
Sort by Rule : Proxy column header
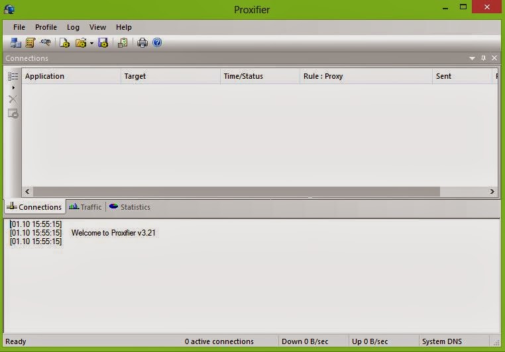click(366, 76)
